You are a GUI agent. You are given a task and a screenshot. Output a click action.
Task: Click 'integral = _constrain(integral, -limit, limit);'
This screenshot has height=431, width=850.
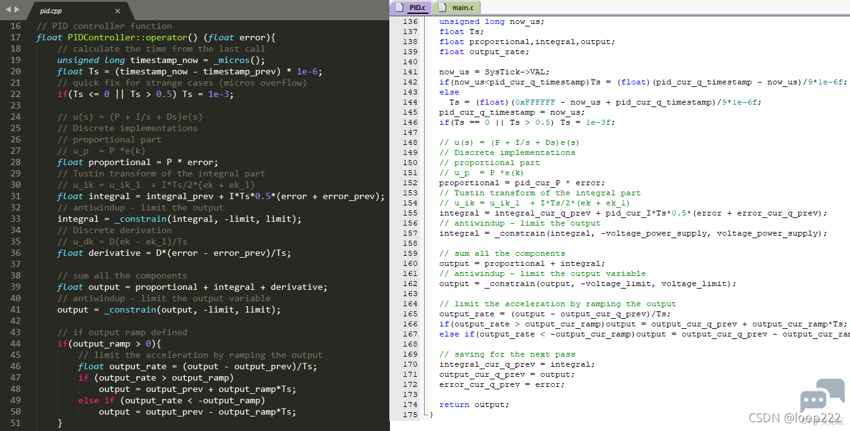(179, 219)
